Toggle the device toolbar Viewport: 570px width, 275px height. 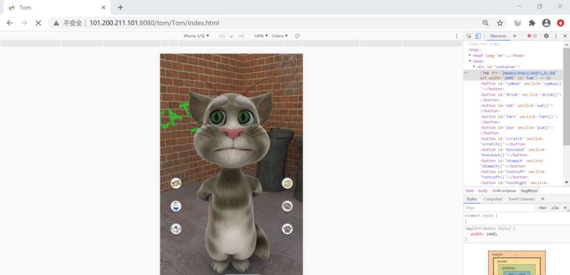(x=478, y=36)
